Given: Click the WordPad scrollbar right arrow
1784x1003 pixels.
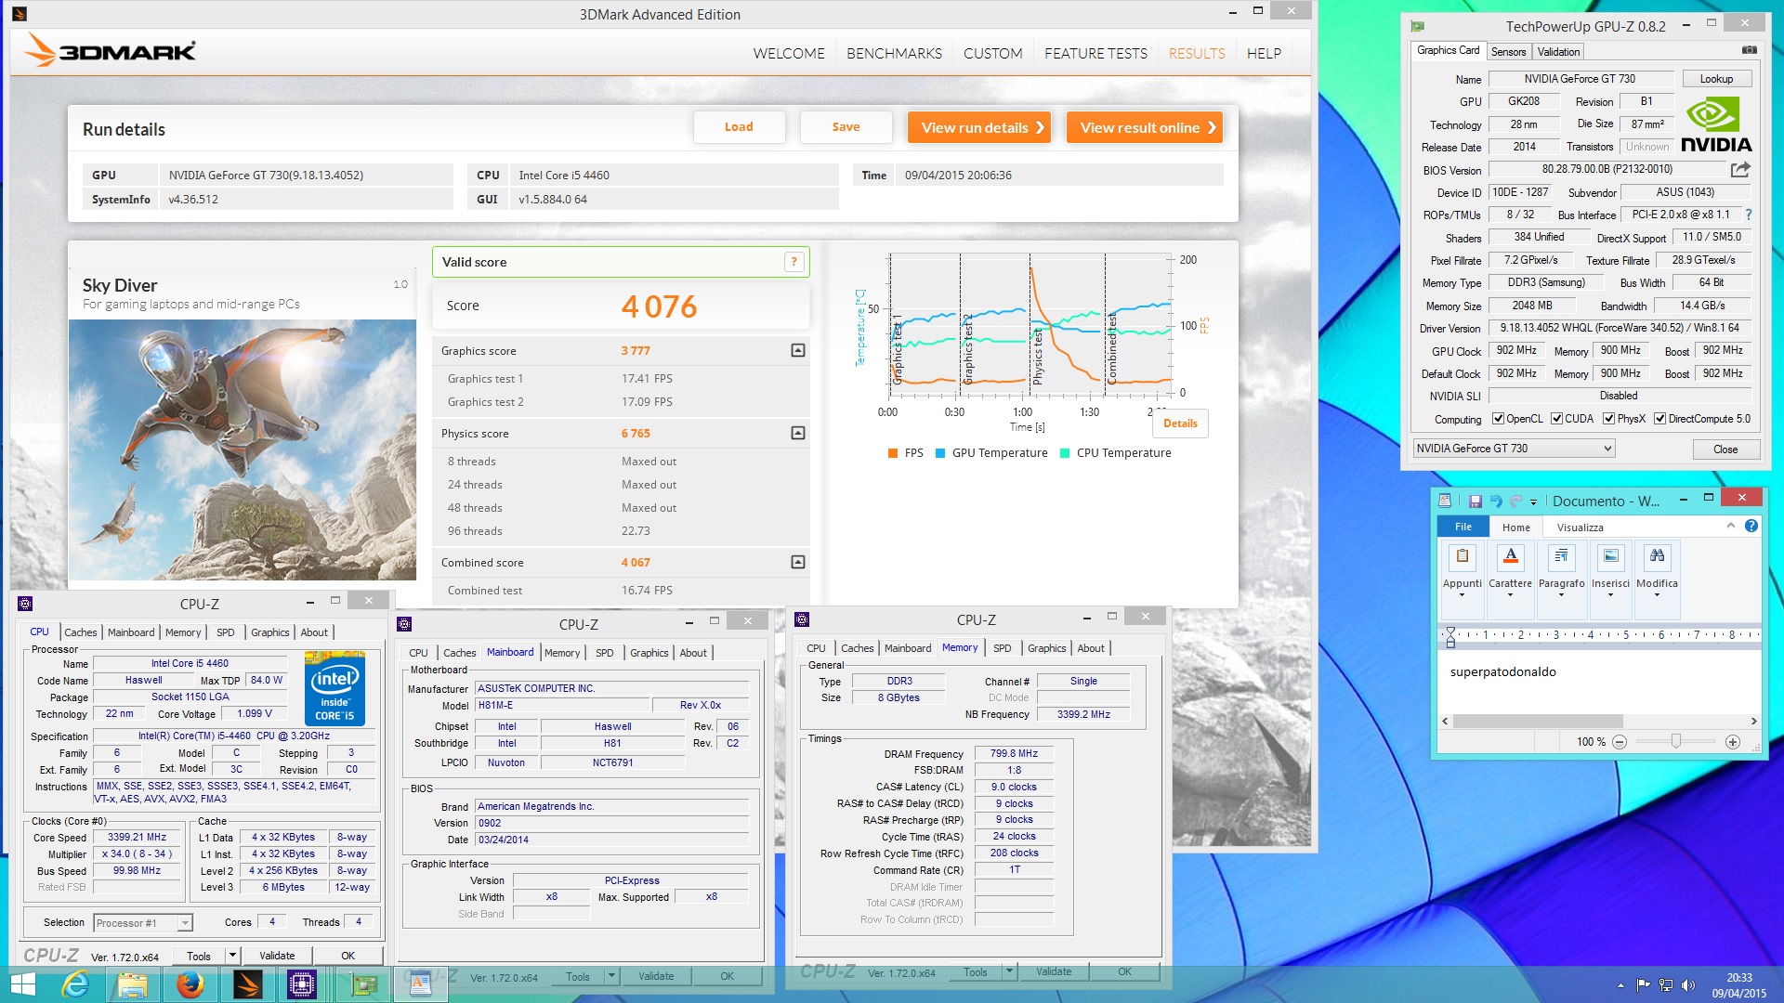Looking at the screenshot, I should [x=1752, y=721].
